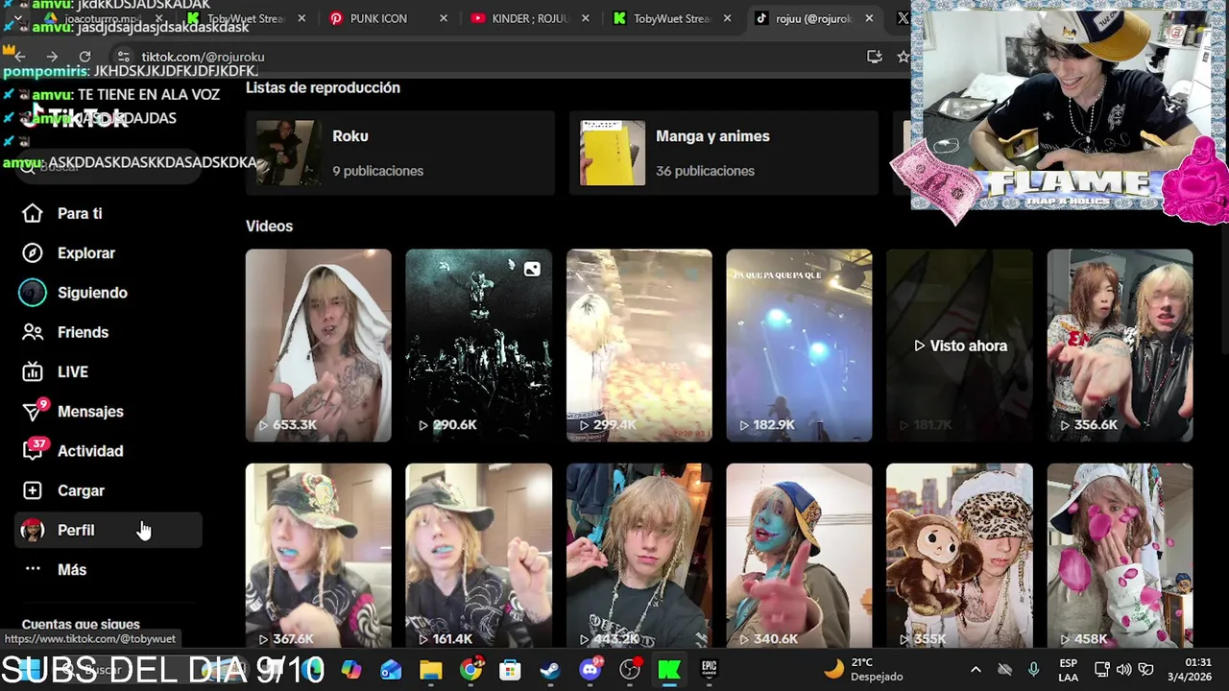The height and width of the screenshot is (691, 1229).
Task: Click the Cargar plus icon
Action: pyautogui.click(x=33, y=490)
